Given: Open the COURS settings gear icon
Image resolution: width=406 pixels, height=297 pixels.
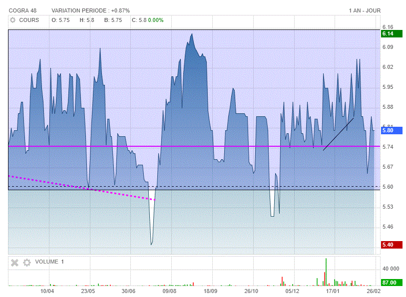Looking at the screenshot, I should (x=12, y=20).
